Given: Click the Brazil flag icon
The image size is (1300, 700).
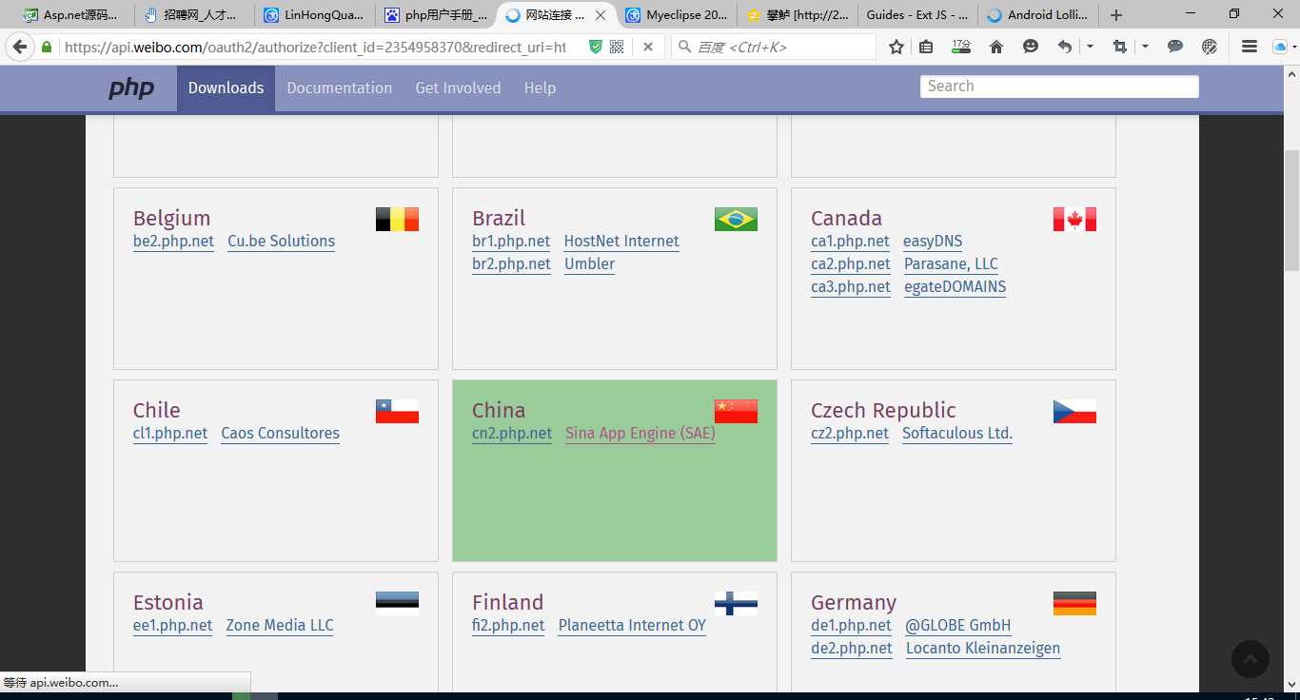Looking at the screenshot, I should pos(736,220).
